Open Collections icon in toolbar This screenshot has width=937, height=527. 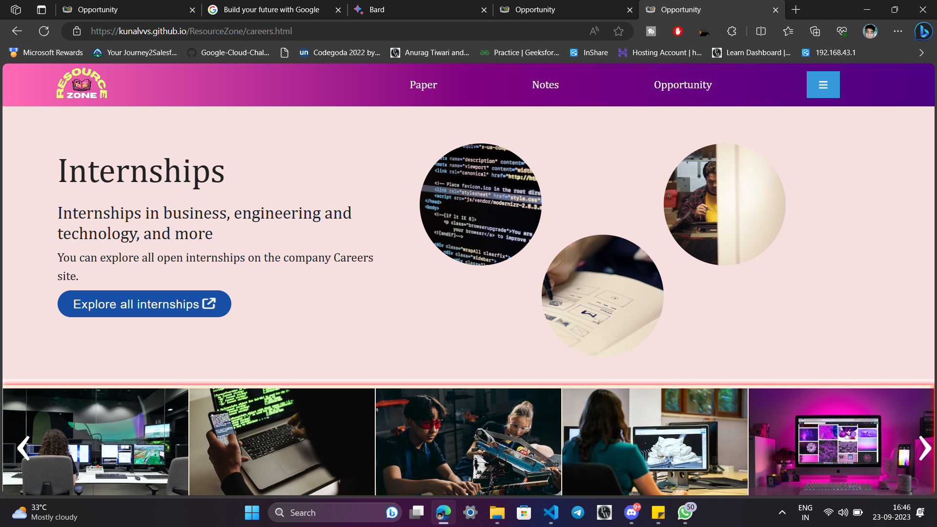pos(815,31)
